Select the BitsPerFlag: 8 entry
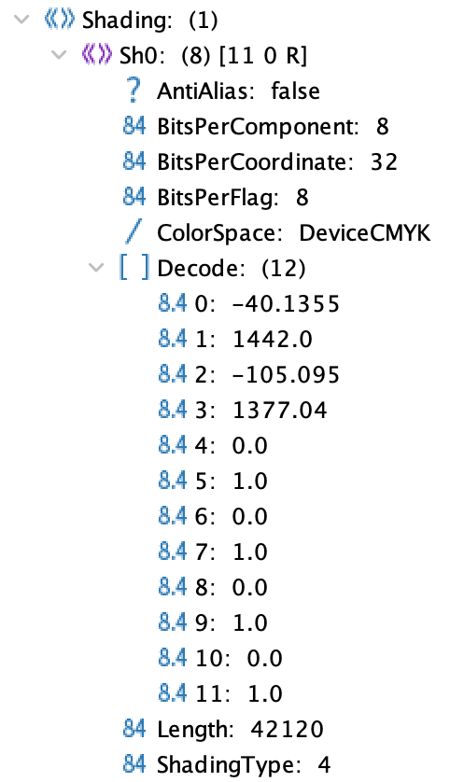Viewport: 450px width, 782px height. tap(233, 198)
